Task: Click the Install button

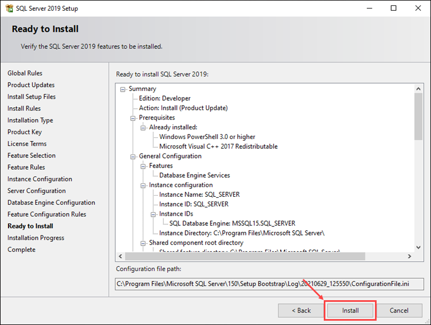Action: (350, 310)
